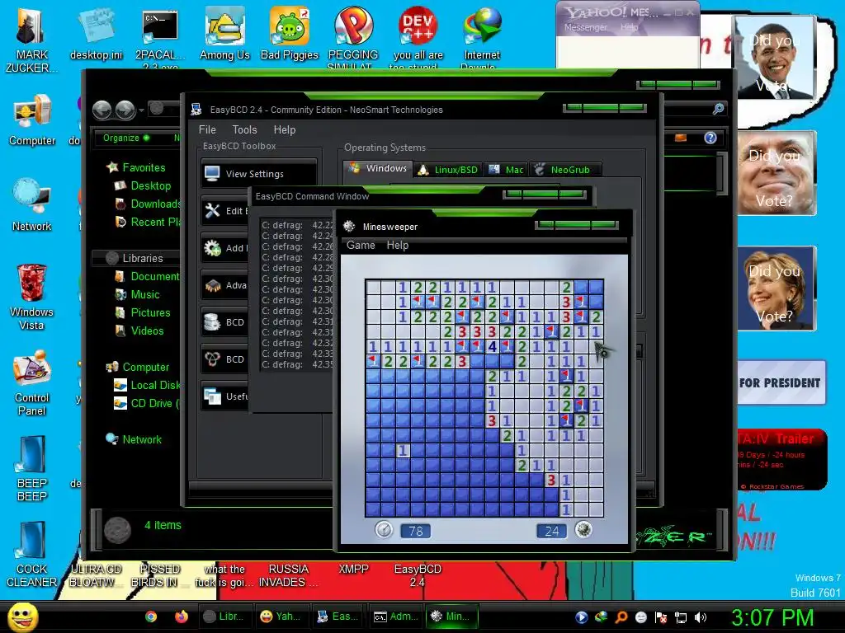Click the number 4 Minesweeper cell
Screen dimensions: 845x633
coord(492,347)
